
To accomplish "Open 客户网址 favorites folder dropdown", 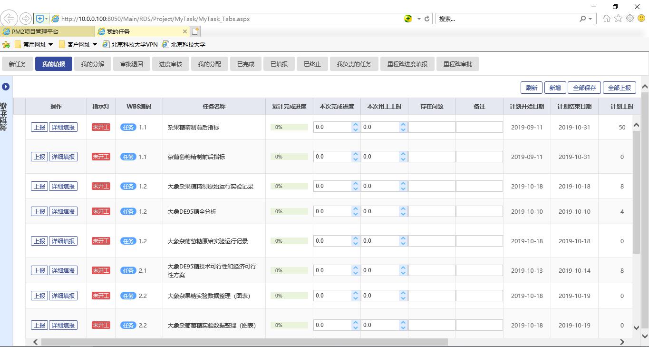I will (x=78, y=44).
